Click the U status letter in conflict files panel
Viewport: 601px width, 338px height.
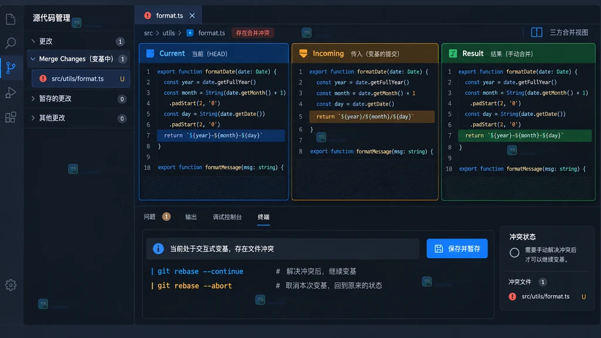584,296
